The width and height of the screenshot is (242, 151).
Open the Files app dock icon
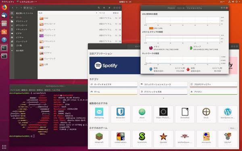[4, 24]
